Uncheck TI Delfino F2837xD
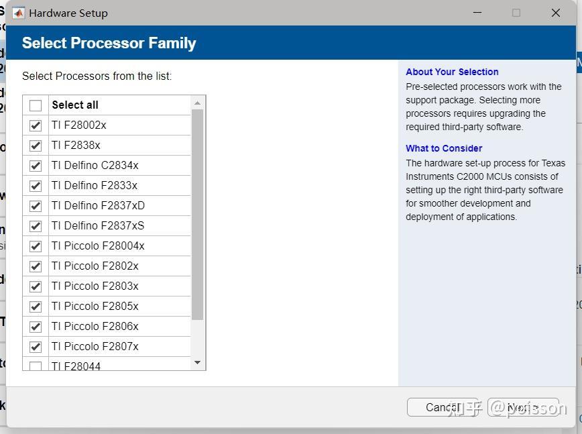 (36, 206)
